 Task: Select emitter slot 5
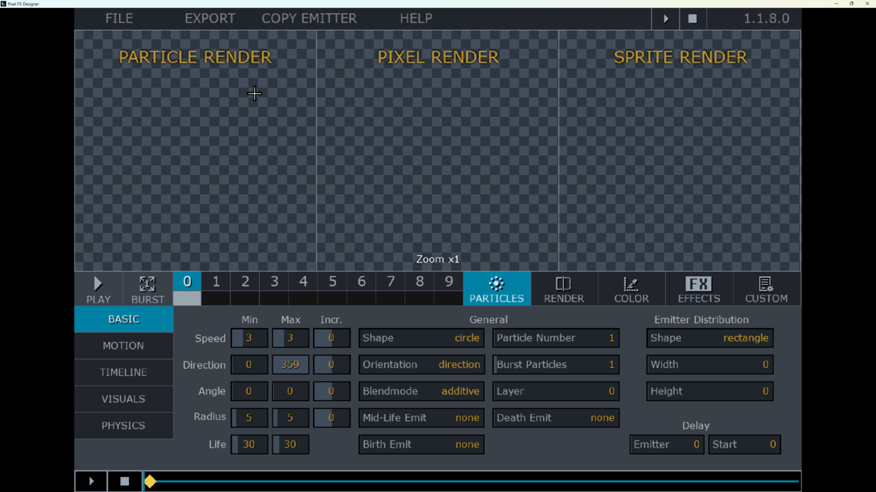[x=332, y=282]
